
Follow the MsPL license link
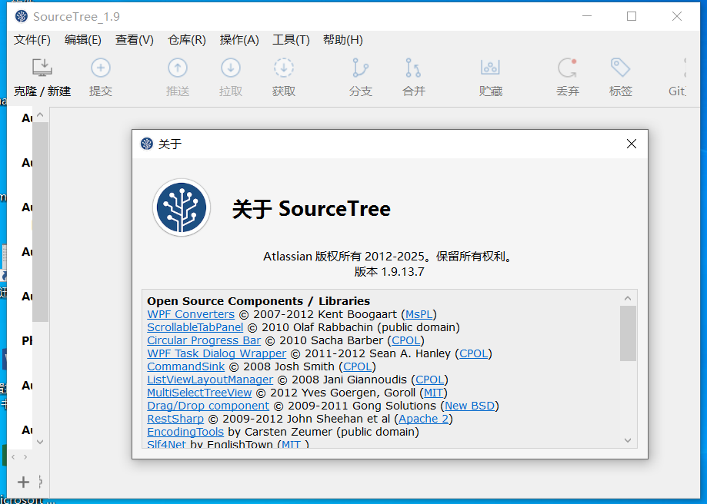419,314
